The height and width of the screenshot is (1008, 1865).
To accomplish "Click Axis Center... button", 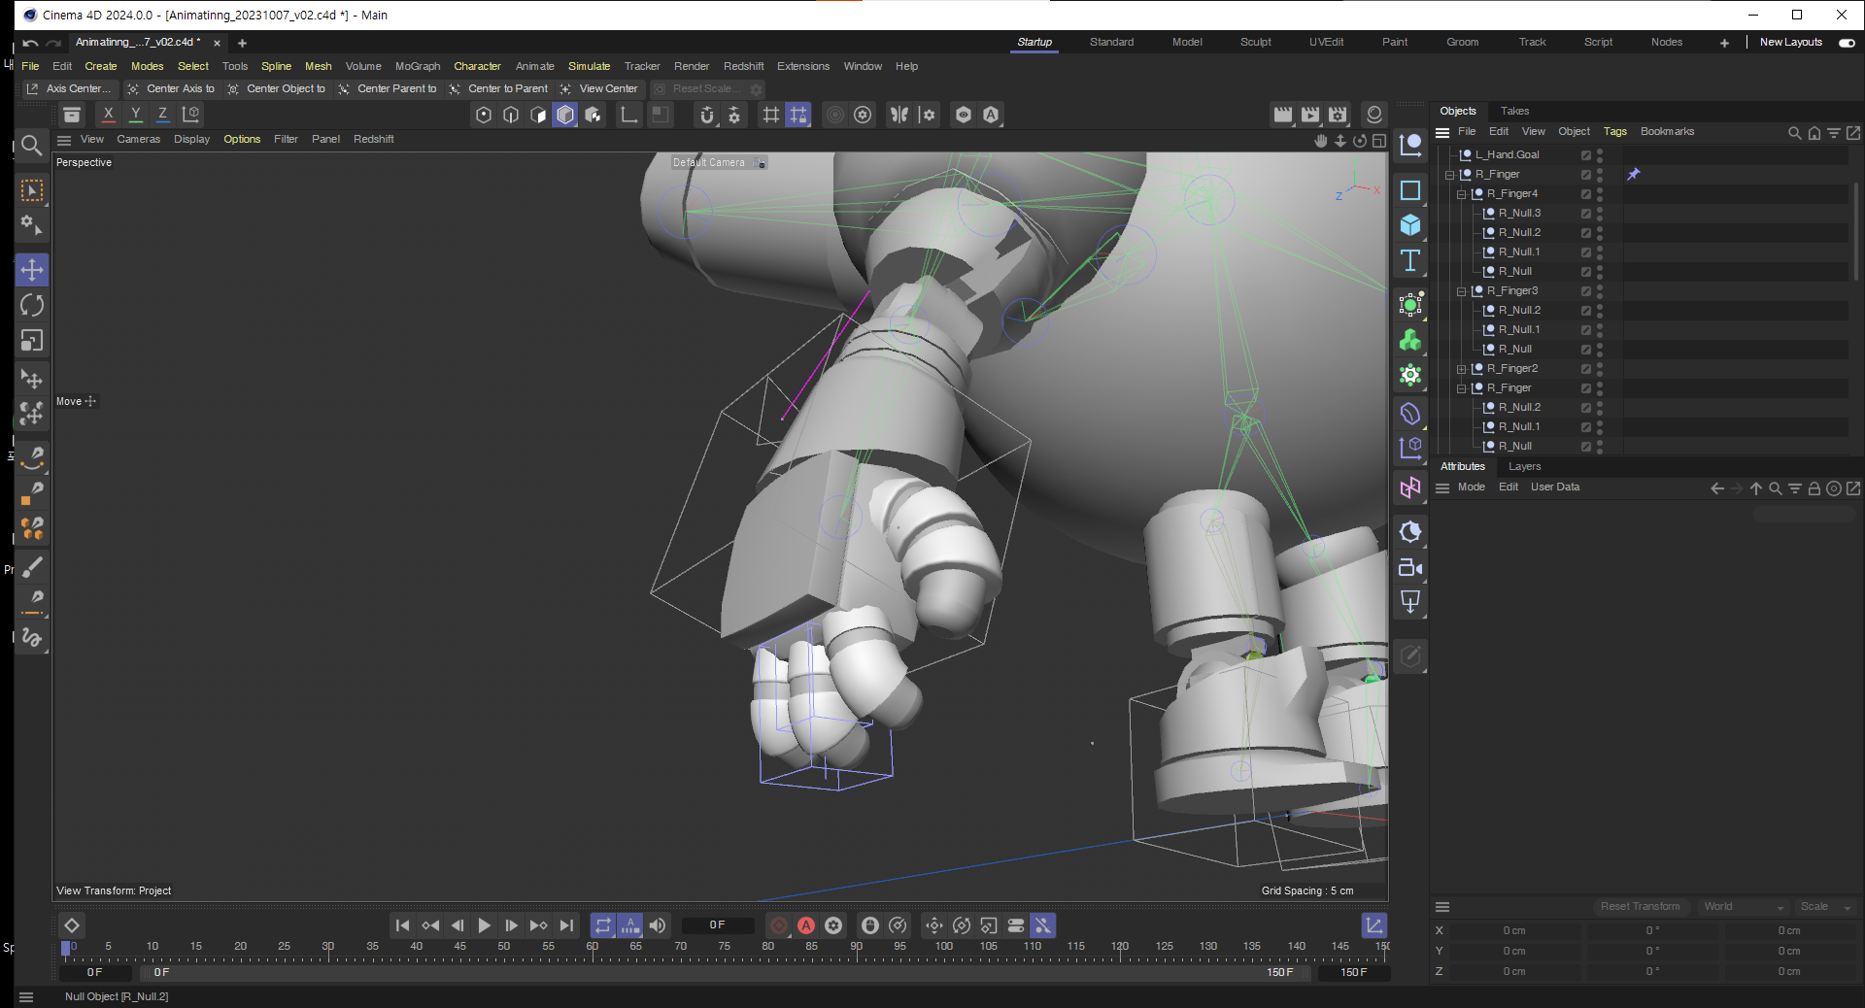I will [69, 88].
